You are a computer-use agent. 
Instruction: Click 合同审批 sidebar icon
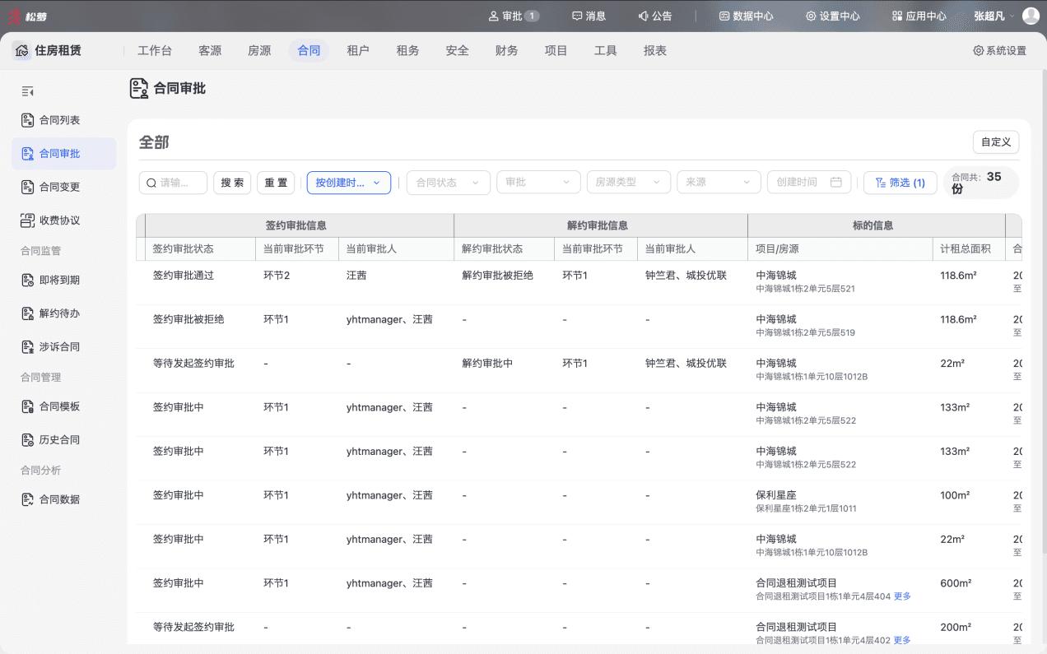tap(27, 154)
